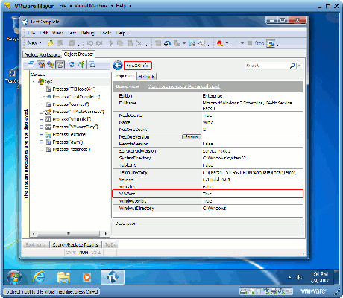
Task: Click the green arrow icon in Object Browser toolbar
Action: click(x=81, y=65)
